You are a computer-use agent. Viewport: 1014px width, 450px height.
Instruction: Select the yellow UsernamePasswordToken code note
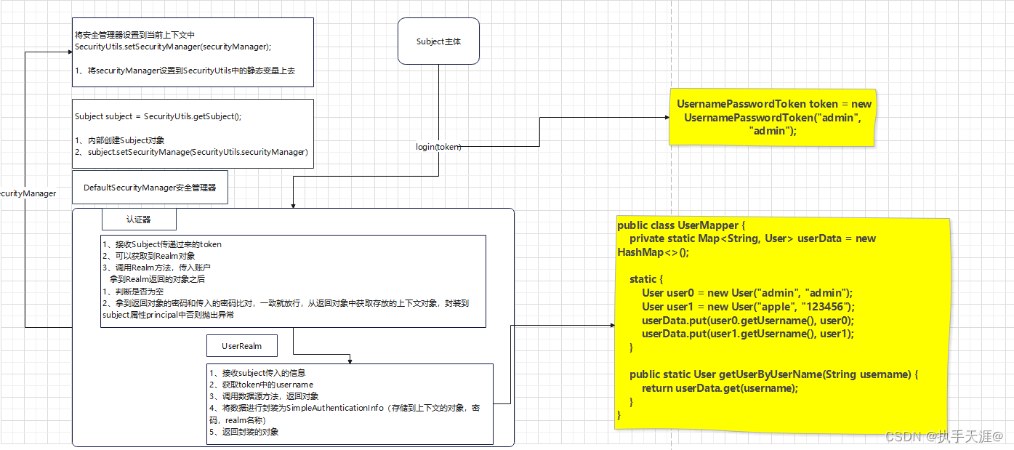(x=772, y=117)
